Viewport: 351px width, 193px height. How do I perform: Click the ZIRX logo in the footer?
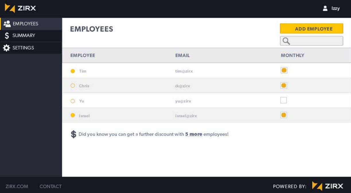327,186
